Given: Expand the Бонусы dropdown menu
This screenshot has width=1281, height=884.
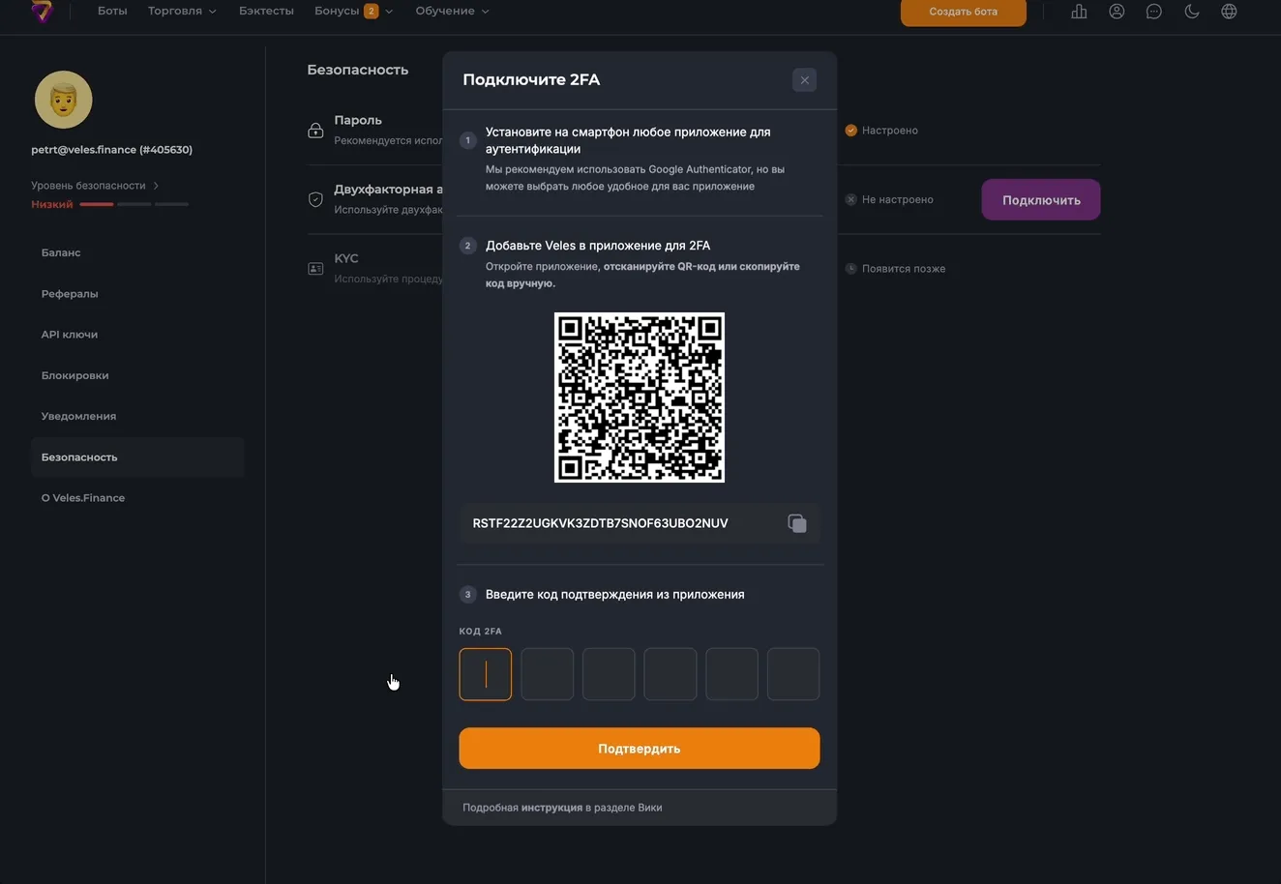Looking at the screenshot, I should click(353, 12).
